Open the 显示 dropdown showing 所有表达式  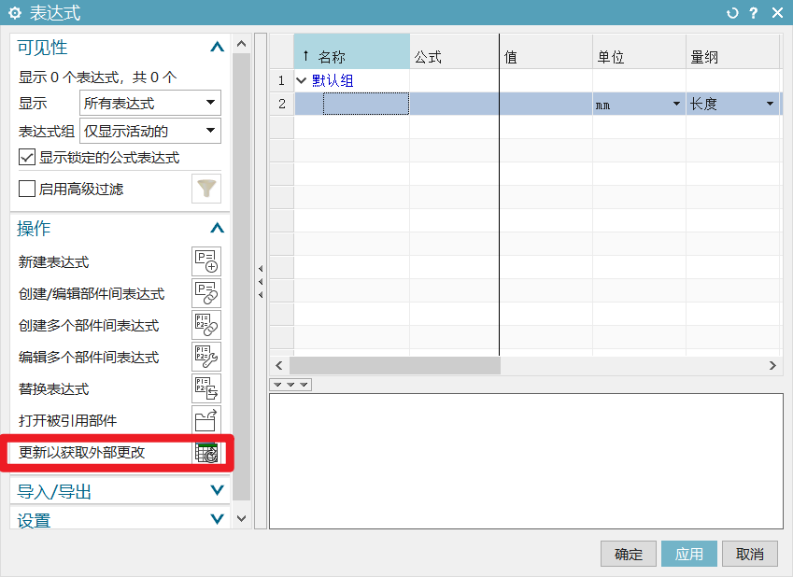150,103
